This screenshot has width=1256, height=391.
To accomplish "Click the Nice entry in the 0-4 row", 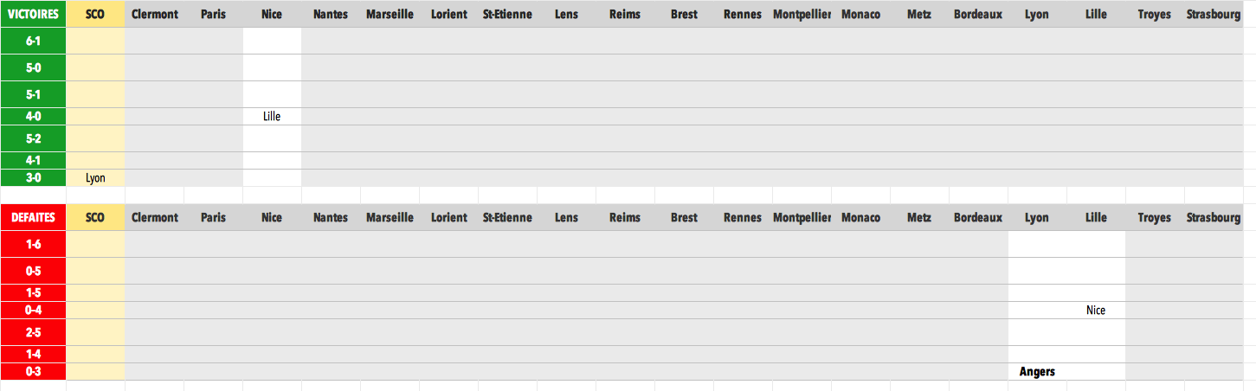I will tap(1096, 310).
